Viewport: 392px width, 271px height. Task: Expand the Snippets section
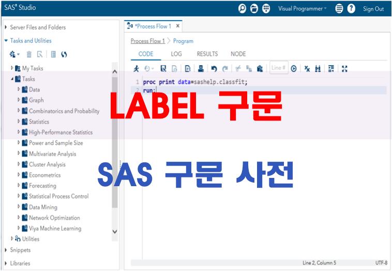tap(6, 250)
